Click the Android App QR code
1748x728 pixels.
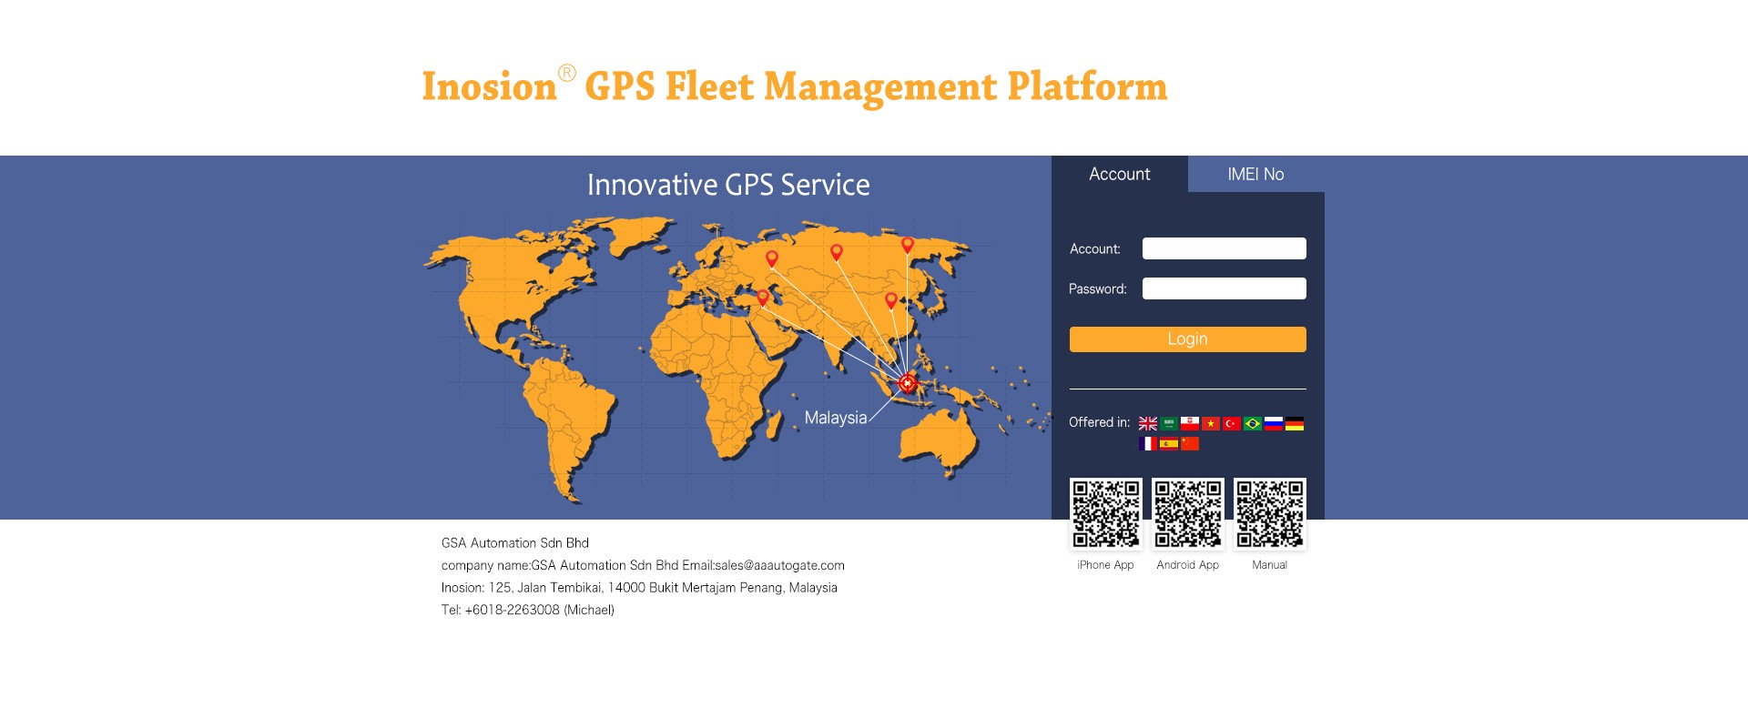(x=1187, y=514)
